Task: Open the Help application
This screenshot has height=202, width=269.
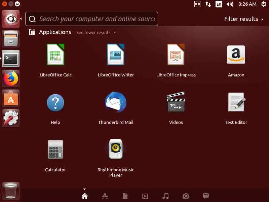Action: [x=55, y=103]
